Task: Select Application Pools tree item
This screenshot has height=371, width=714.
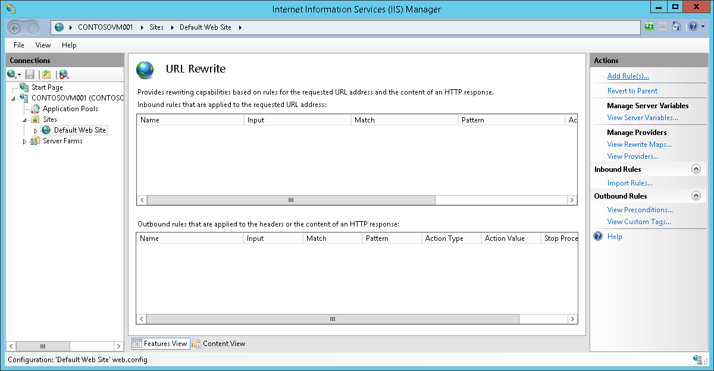Action: tap(70, 109)
